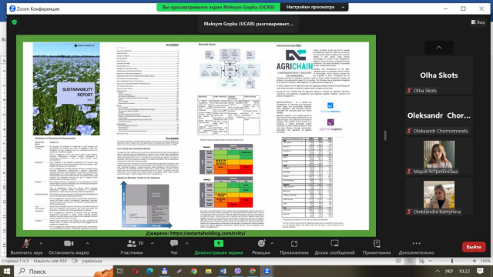Open Доски сообщений whiteboards
Screen dimensions: 493x277
[334, 247]
